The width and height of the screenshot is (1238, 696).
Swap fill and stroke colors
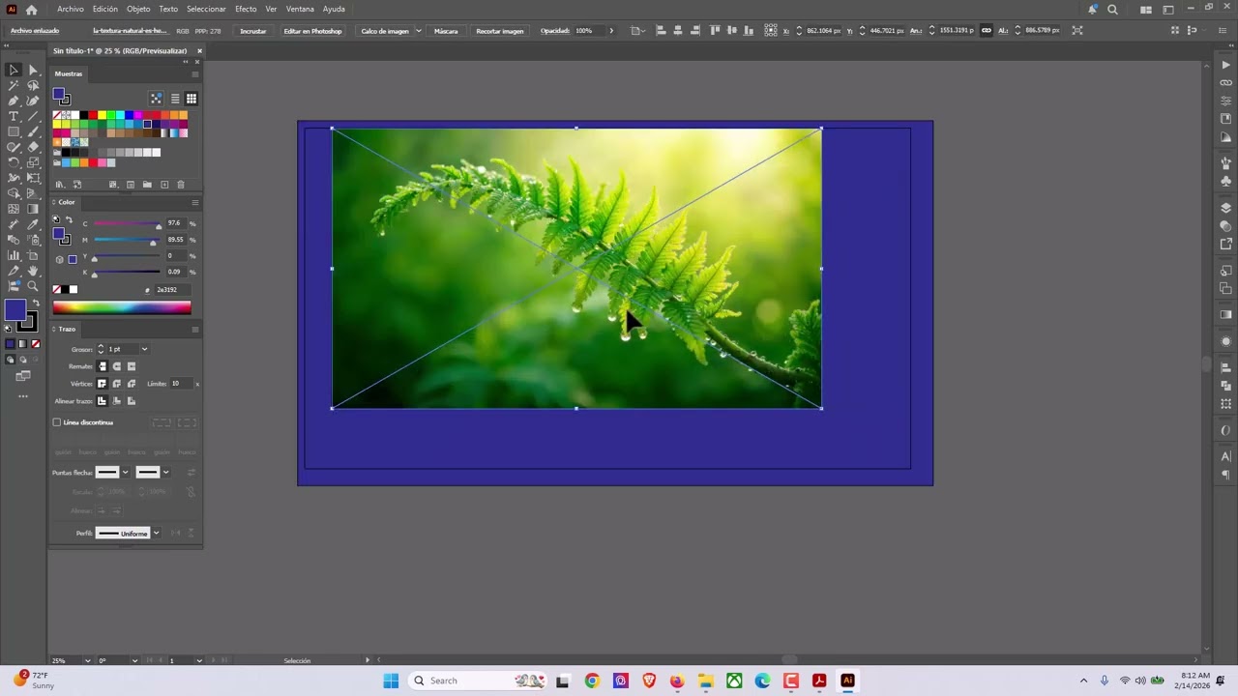tap(36, 304)
